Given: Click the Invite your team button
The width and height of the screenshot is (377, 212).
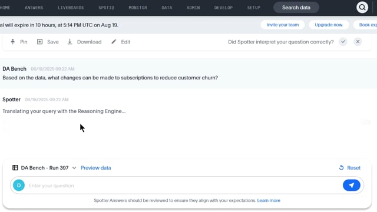Looking at the screenshot, I should pyautogui.click(x=283, y=25).
